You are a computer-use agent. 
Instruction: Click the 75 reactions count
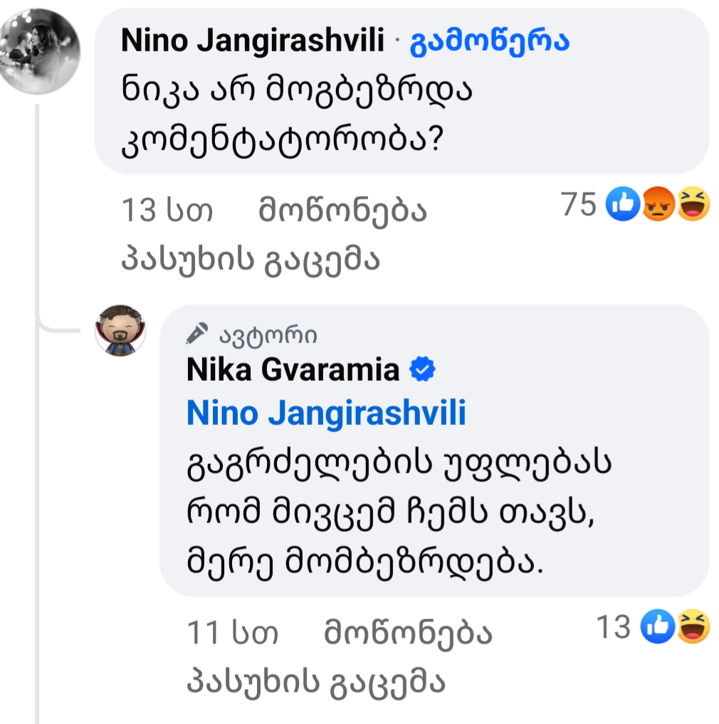tap(578, 206)
